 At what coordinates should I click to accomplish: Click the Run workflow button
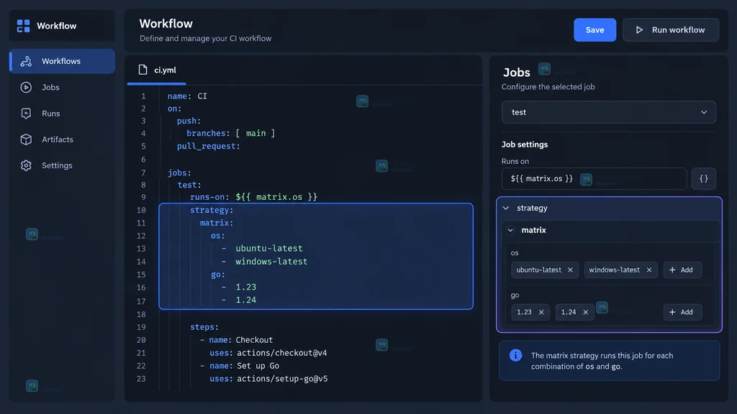tap(671, 29)
